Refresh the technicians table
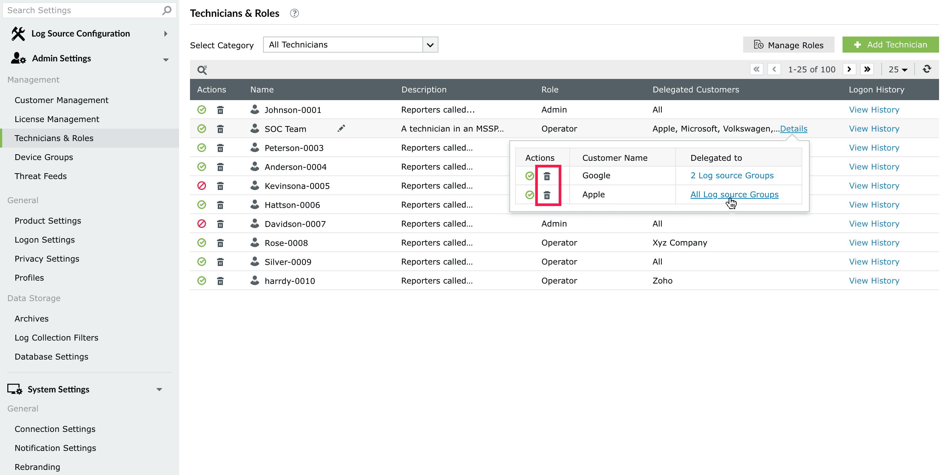 927,69
